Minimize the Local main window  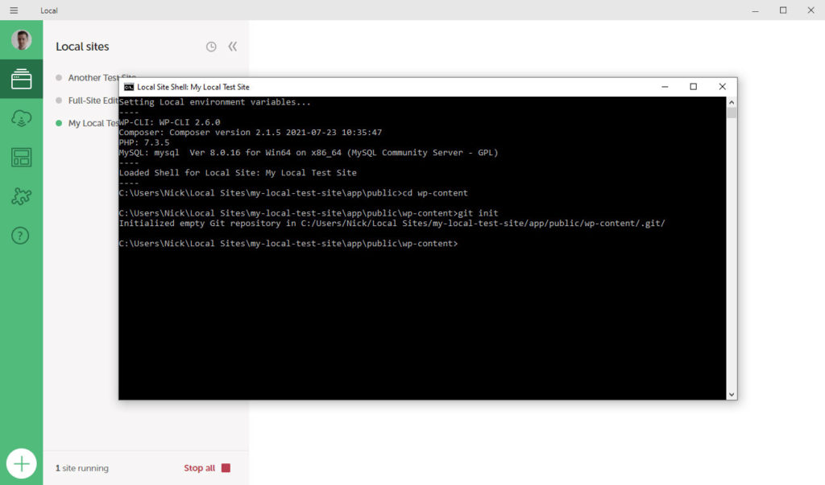(755, 10)
